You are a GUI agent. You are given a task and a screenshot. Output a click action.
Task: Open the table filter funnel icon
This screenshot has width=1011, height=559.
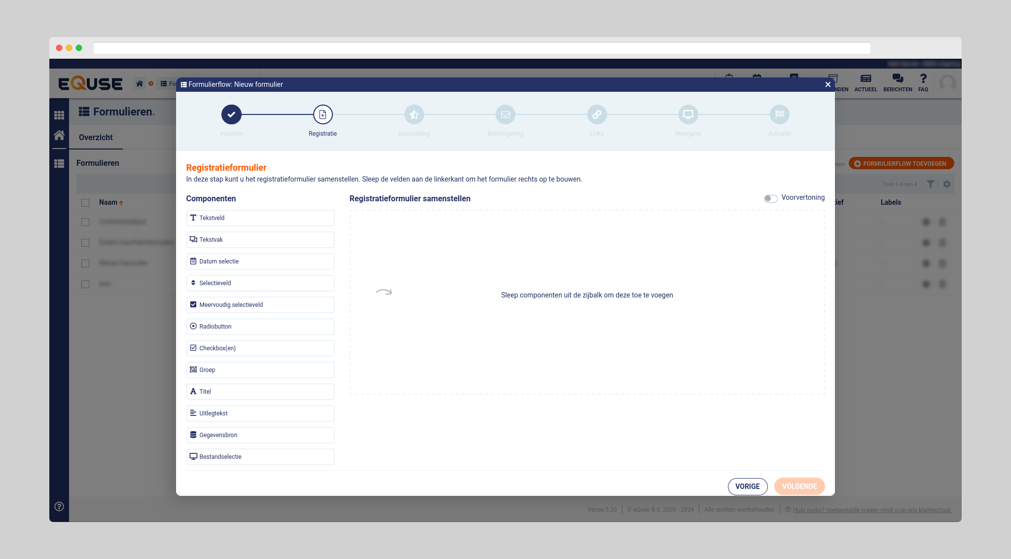[x=930, y=184]
